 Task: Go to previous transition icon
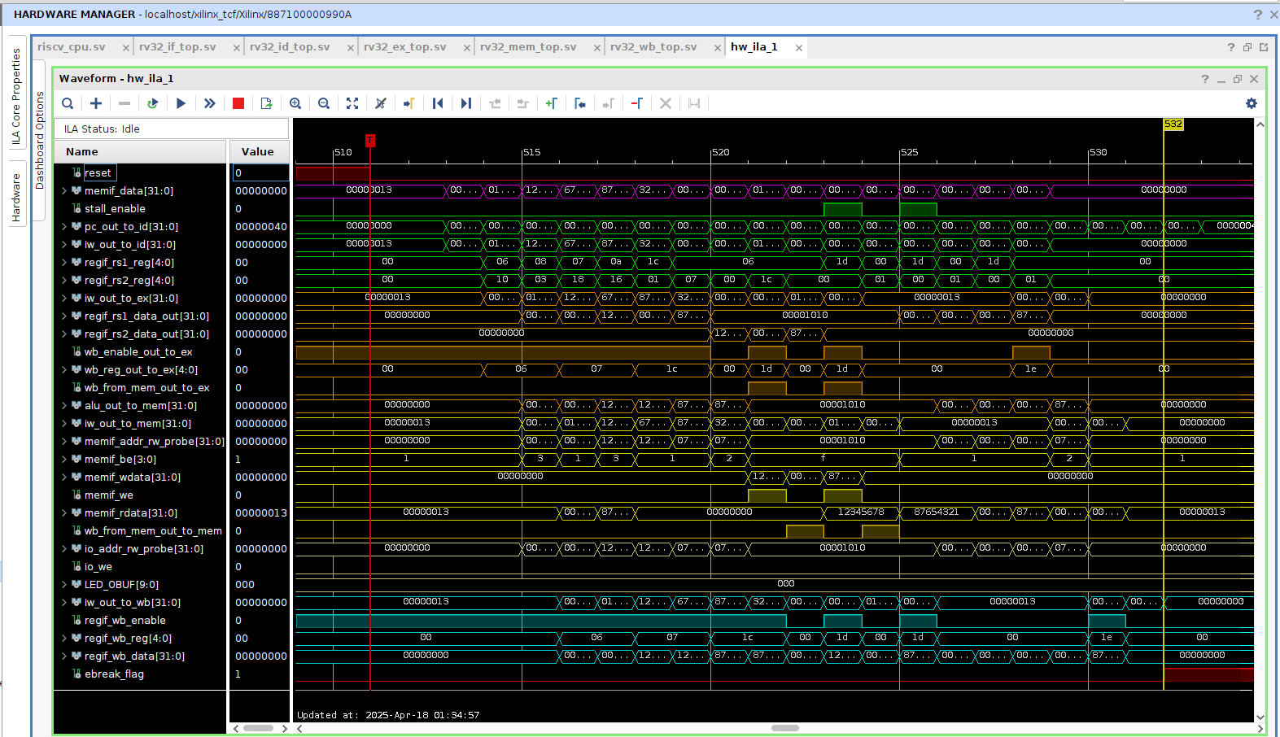(495, 103)
